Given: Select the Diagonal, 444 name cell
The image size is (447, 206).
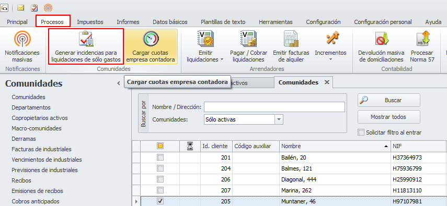Looking at the screenshot, I should coord(335,179).
